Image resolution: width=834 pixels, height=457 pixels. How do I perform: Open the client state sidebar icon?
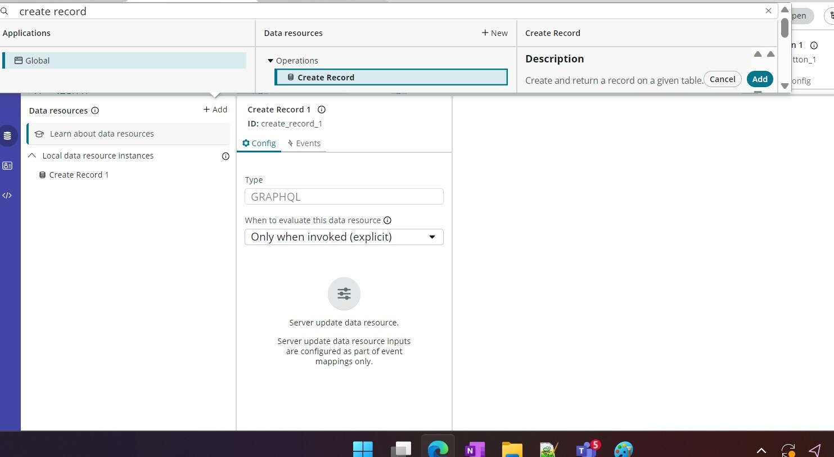[7, 165]
